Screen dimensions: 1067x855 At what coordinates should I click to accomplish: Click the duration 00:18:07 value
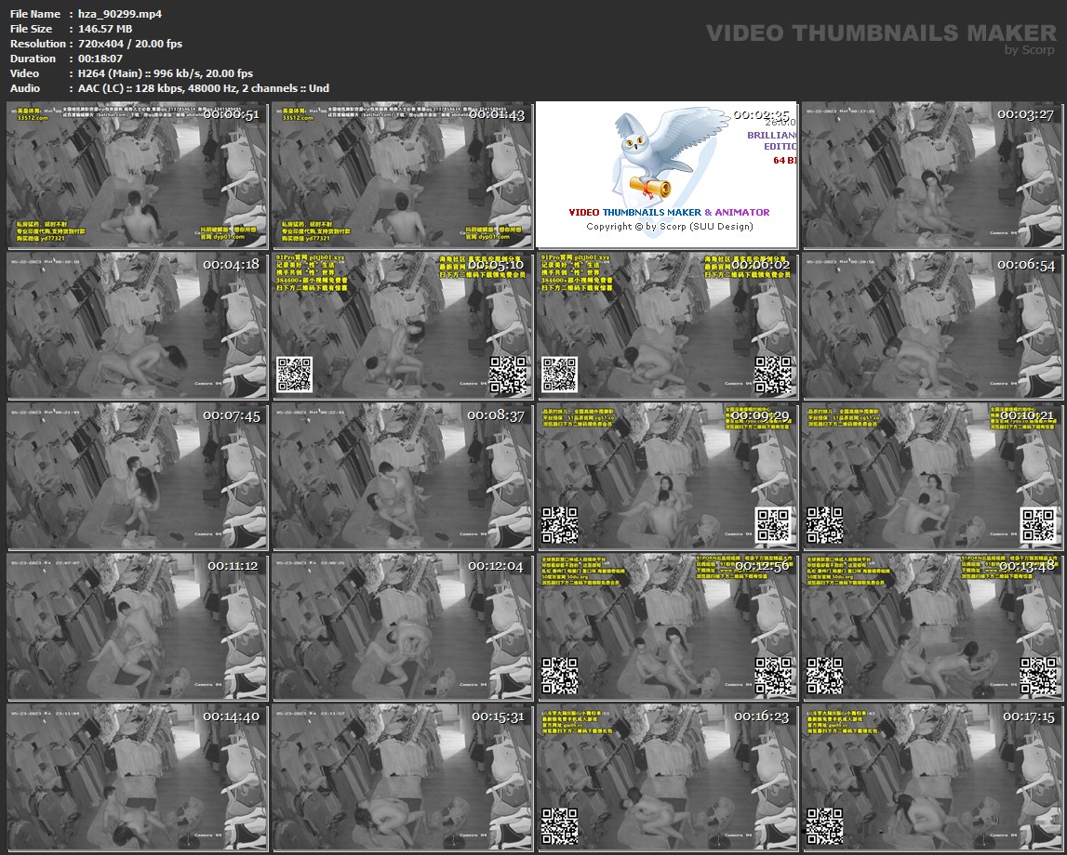pyautogui.click(x=100, y=59)
